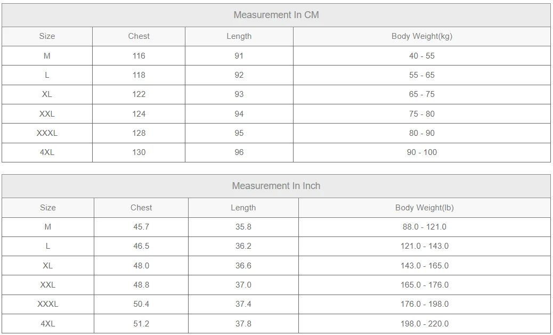Select length value 36.2 for size L
Screen dimensions: 553x335
(x=243, y=246)
